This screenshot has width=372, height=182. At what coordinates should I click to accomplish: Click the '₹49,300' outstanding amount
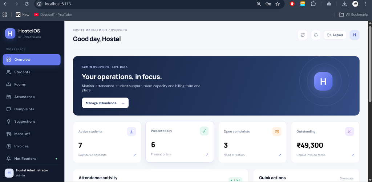[310, 145]
